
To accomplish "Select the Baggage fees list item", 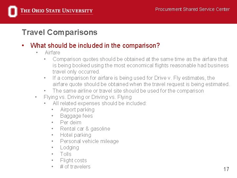I will (x=76, y=116).
